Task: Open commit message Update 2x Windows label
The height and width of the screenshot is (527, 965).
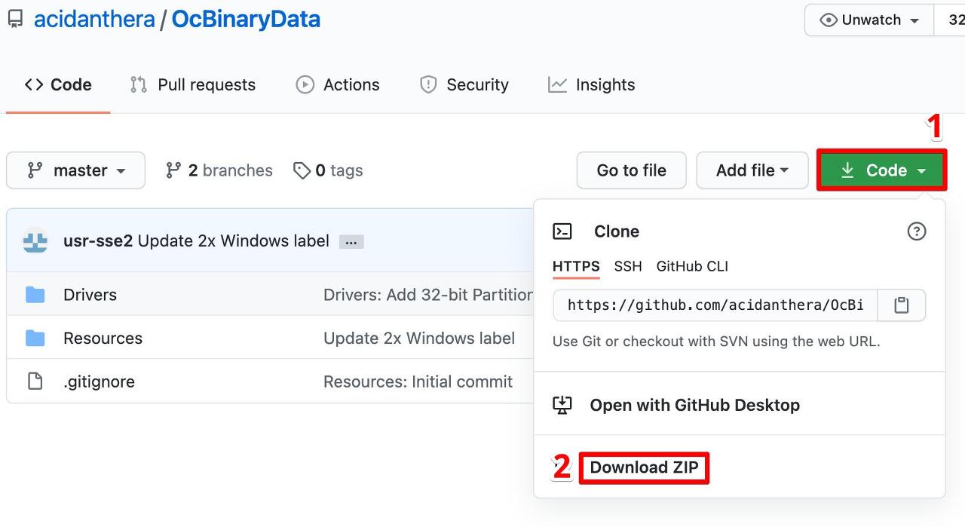Action: click(x=234, y=241)
